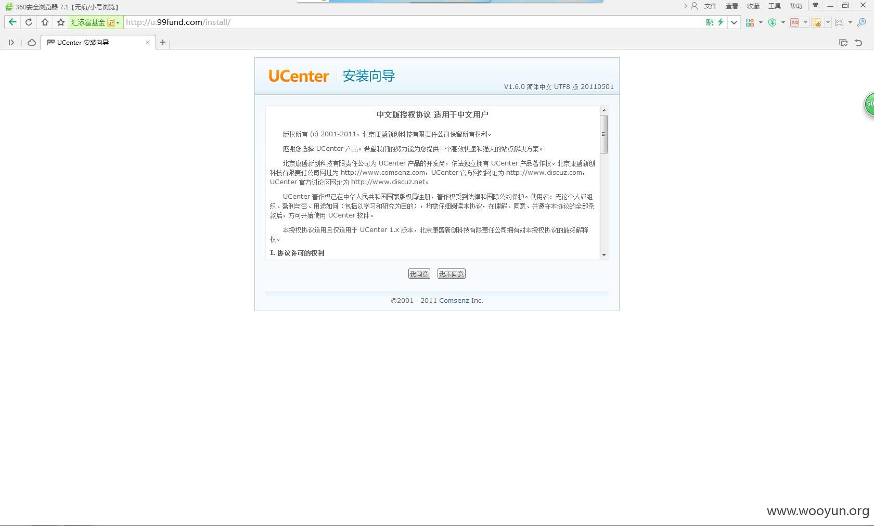Toggle the green lightning speed mode icon
Viewport: 874px width, 526px height.
721,22
